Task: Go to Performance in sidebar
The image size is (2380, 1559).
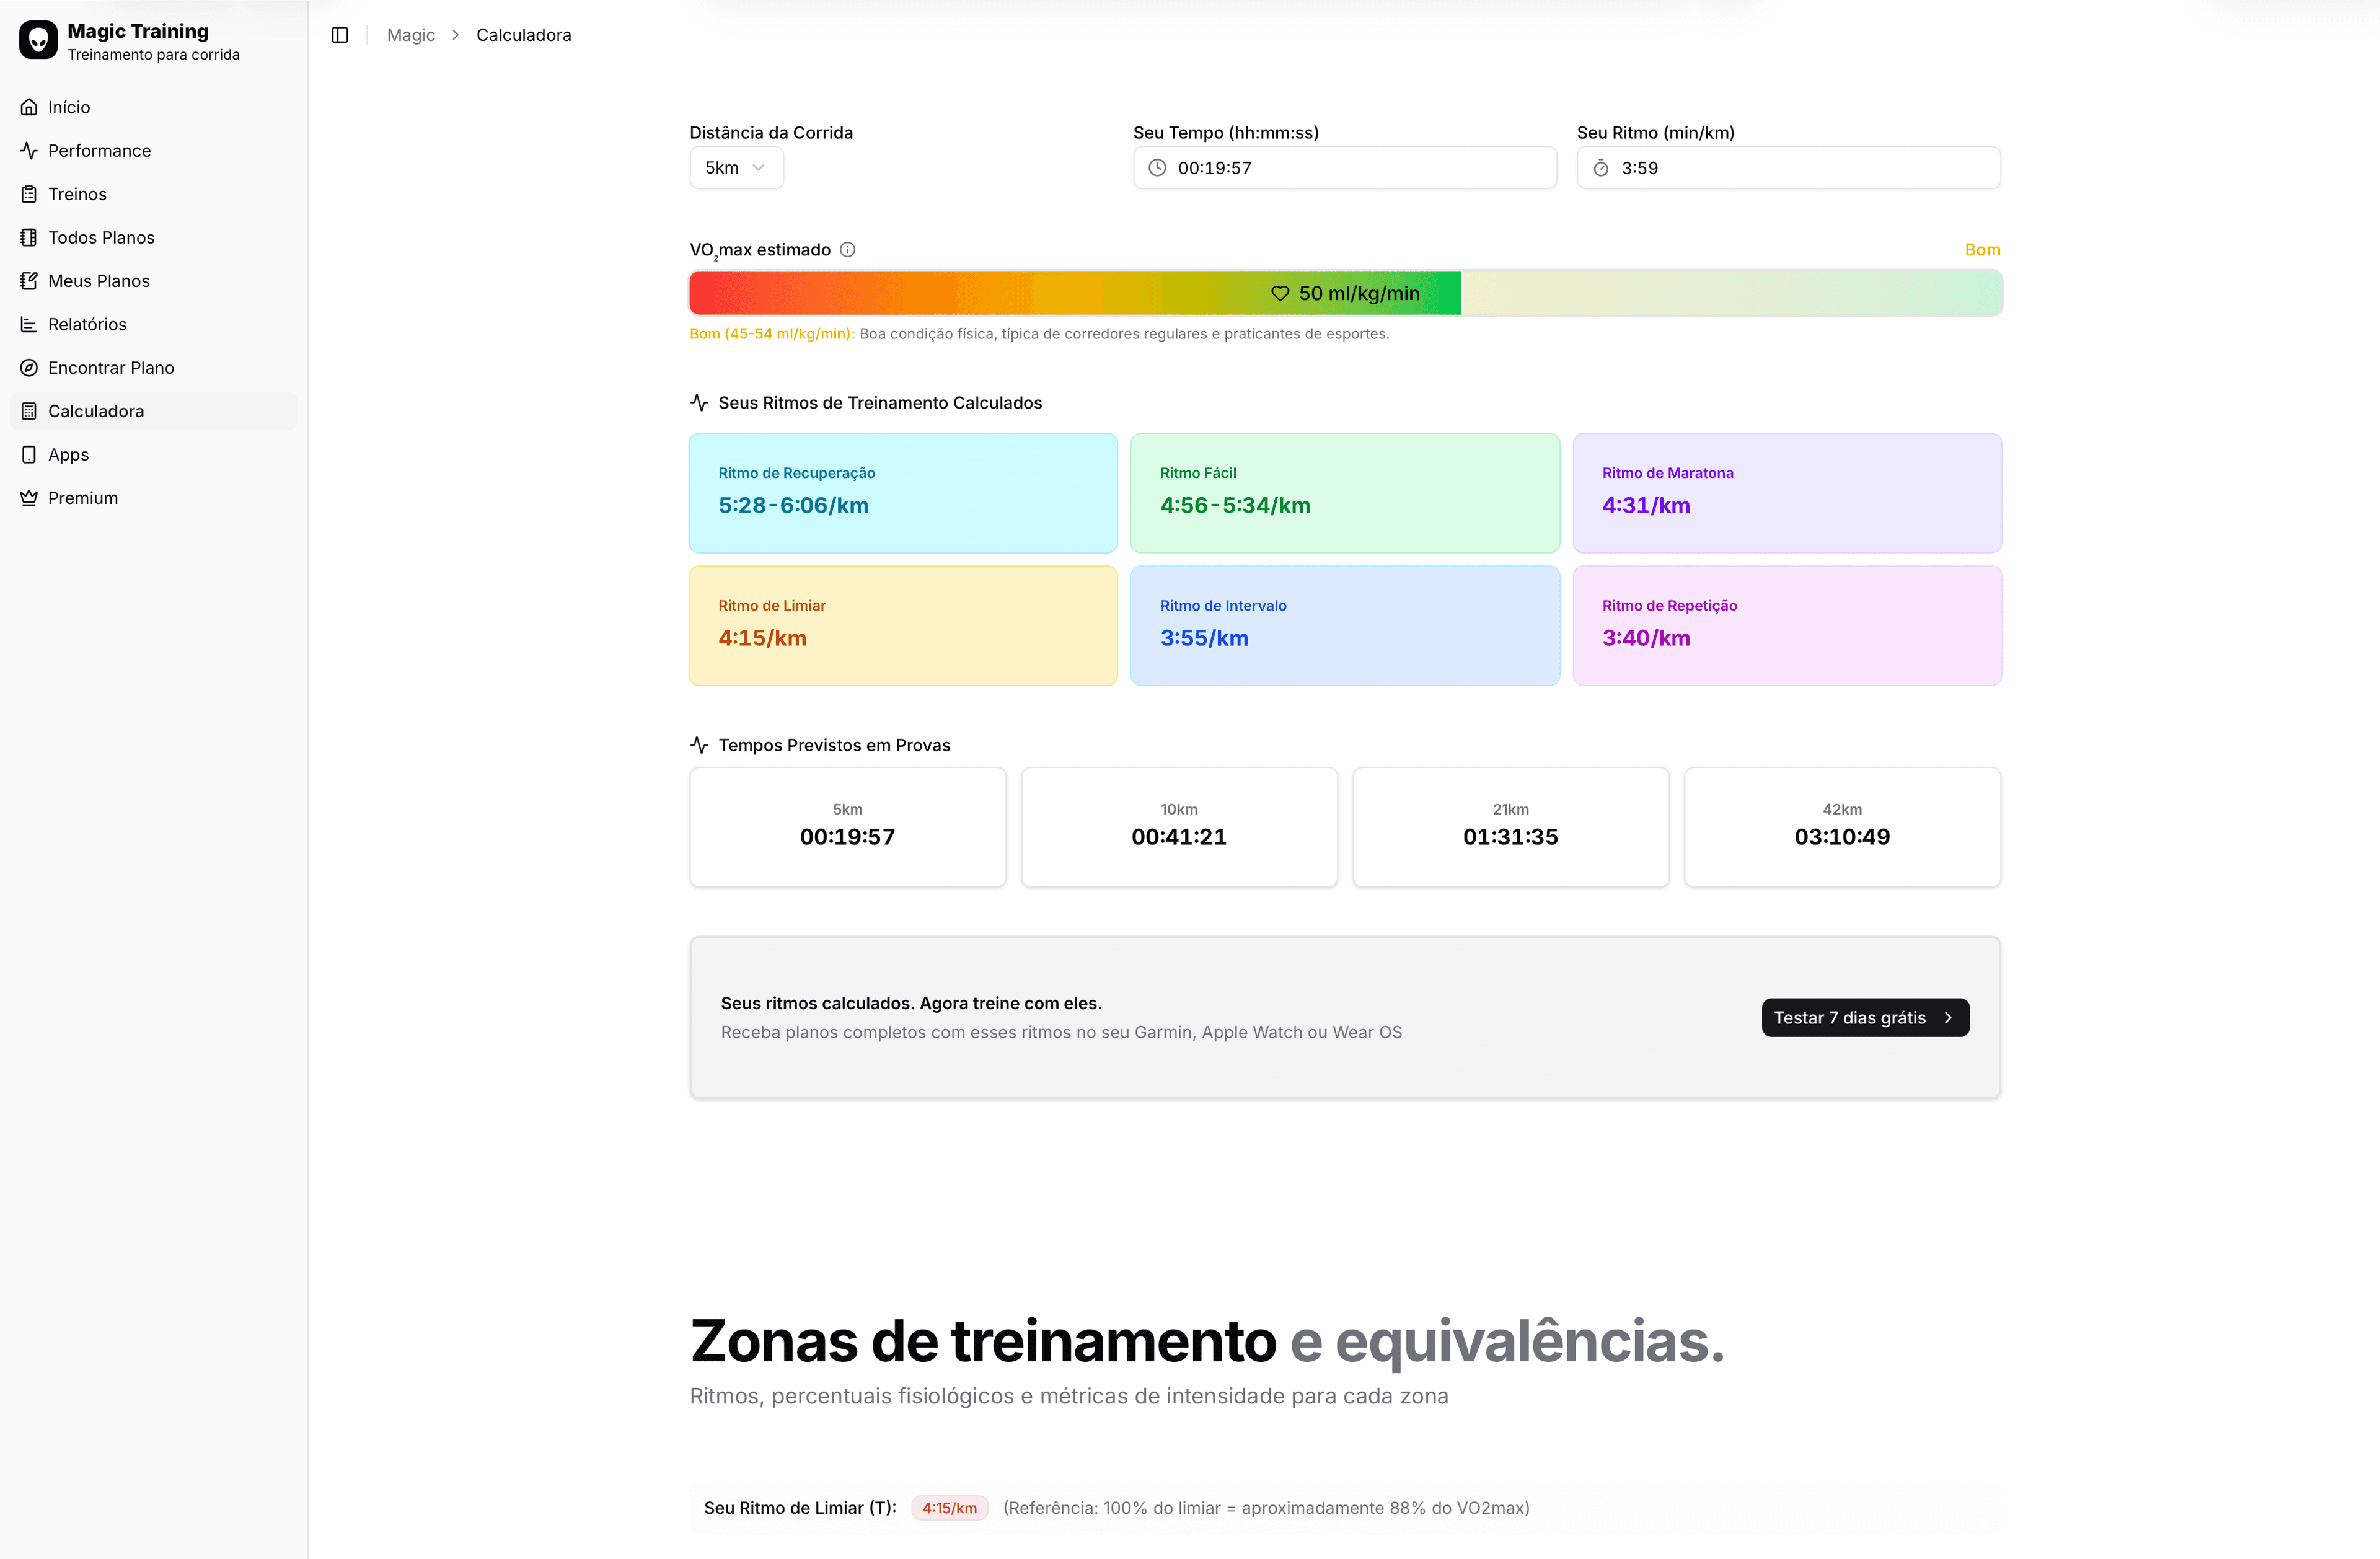Action: [x=154, y=150]
